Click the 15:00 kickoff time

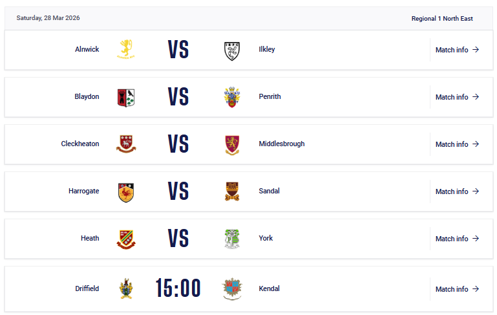(178, 288)
